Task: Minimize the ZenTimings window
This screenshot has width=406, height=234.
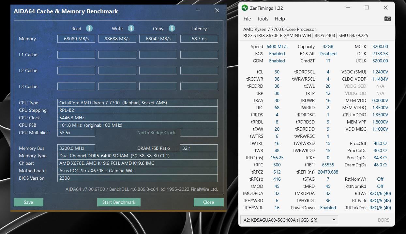Action: tap(348, 8)
